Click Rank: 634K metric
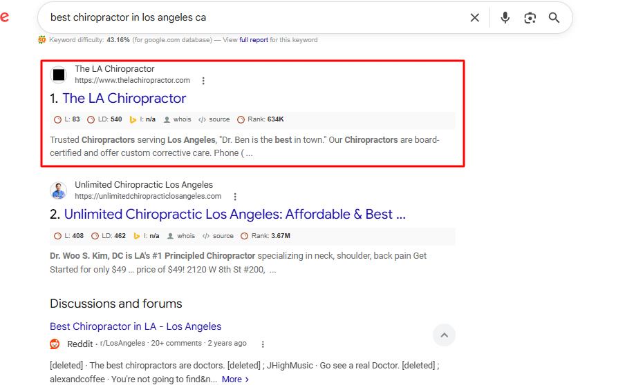 (x=261, y=119)
